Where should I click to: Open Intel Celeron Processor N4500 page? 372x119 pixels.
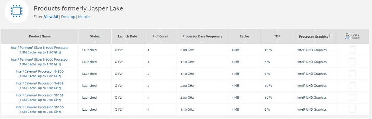tap(40, 74)
